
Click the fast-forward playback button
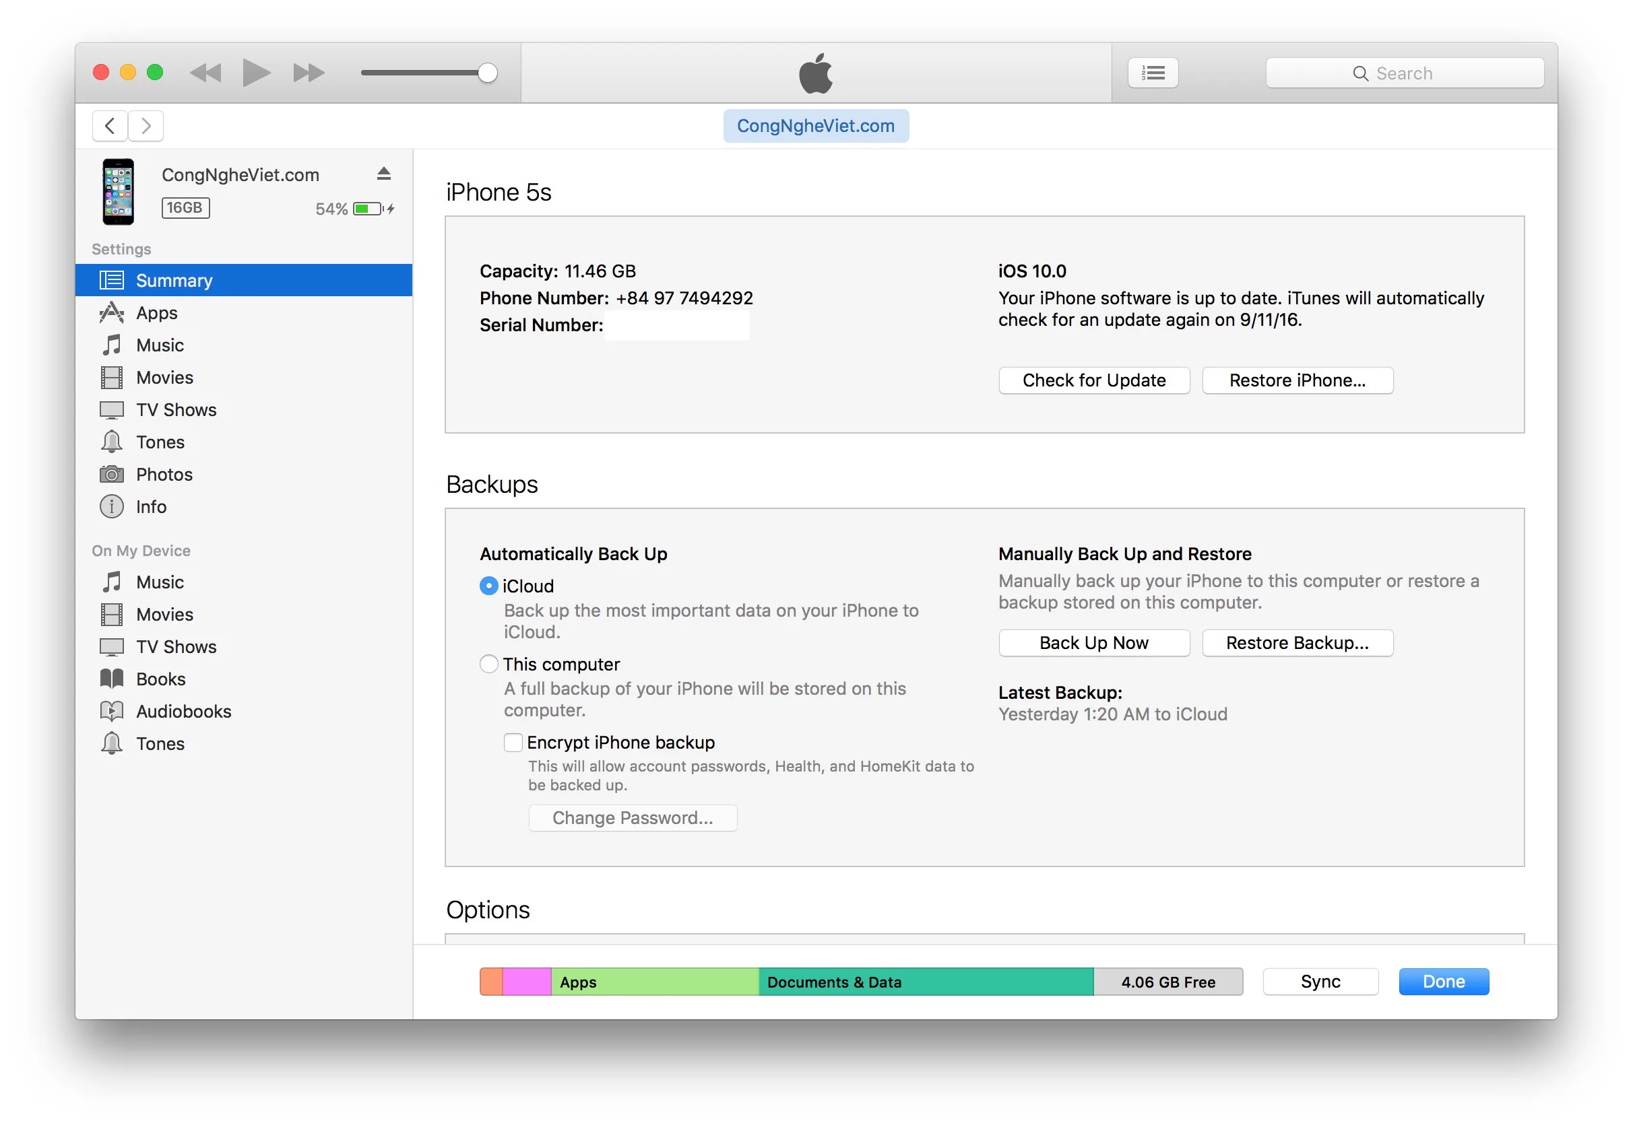click(x=309, y=73)
